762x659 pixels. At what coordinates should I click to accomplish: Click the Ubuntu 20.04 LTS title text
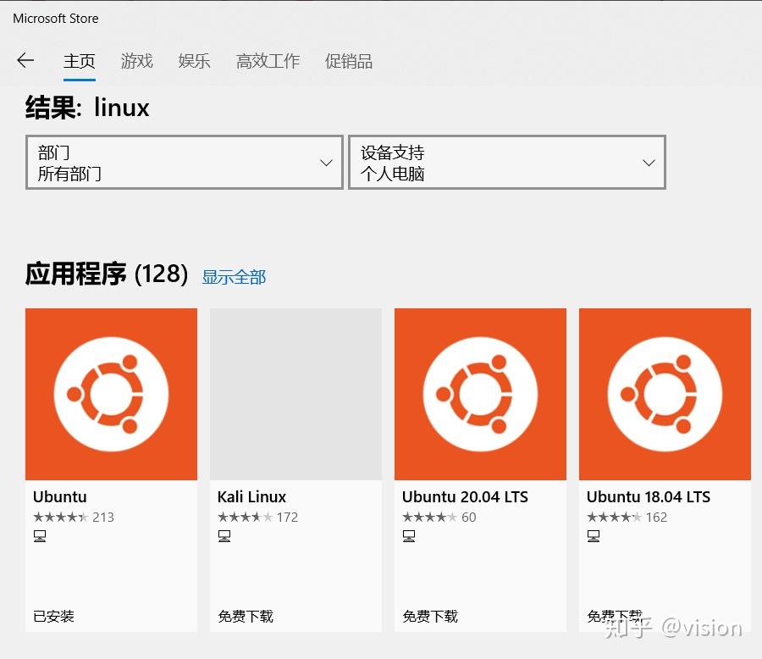(x=465, y=496)
